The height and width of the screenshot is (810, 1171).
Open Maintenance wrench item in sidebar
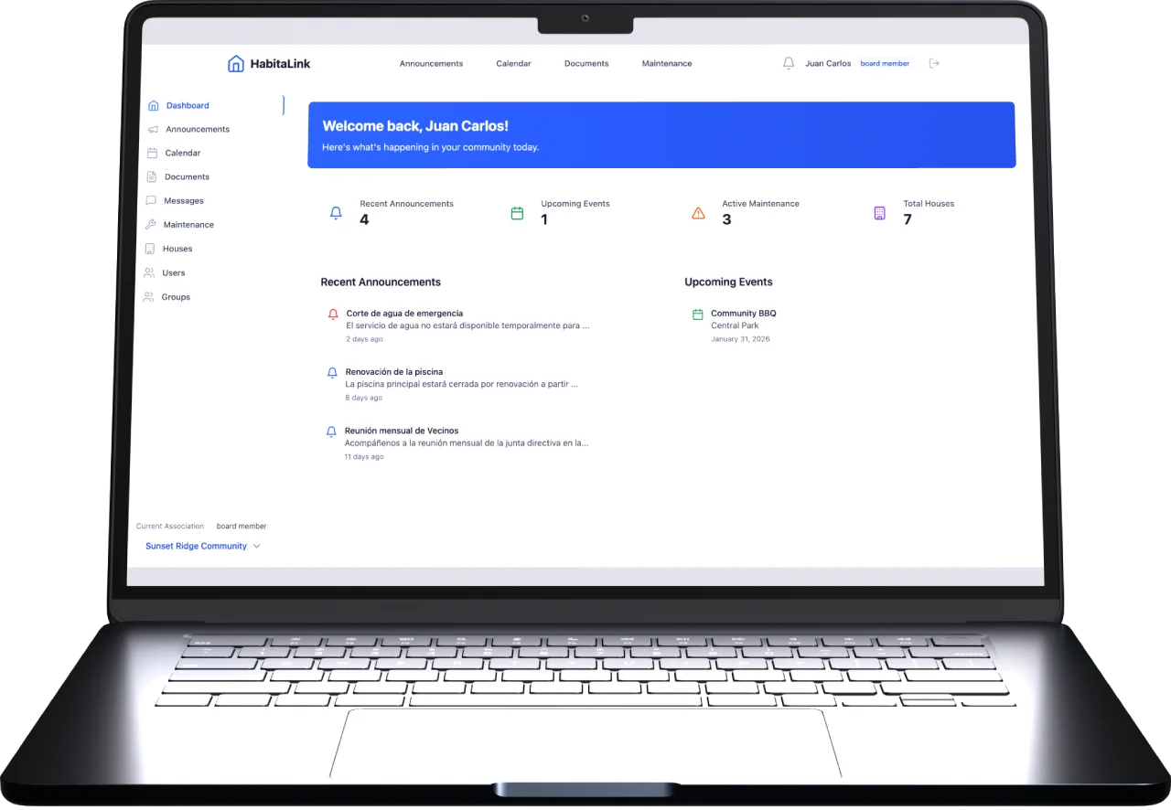coord(188,225)
